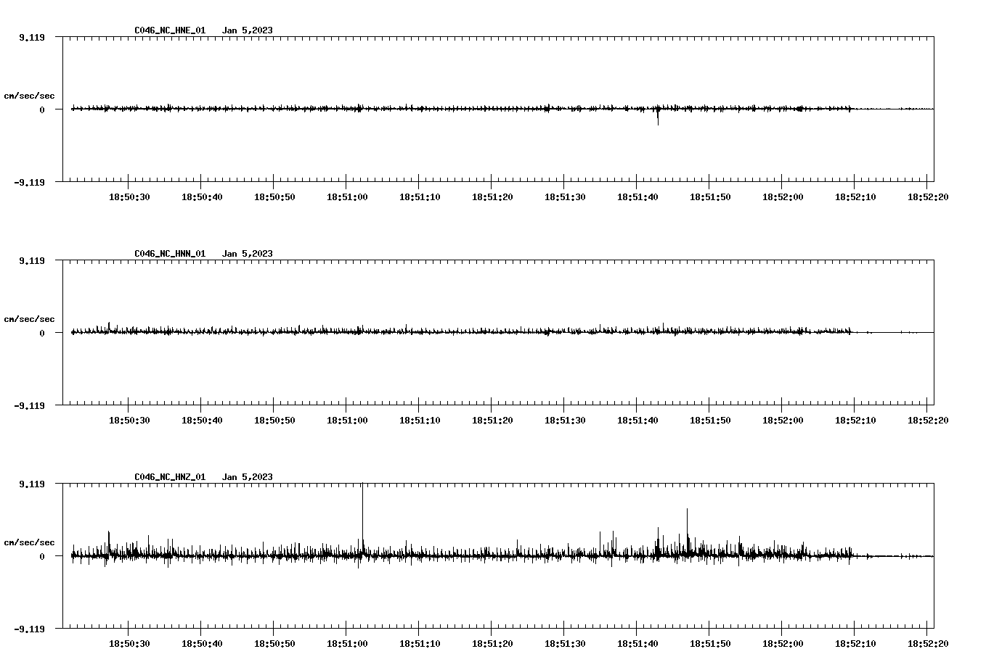Click the C046_NC_HNE_01 channel title
Image resolution: width=986 pixels, height=670 pixels.
[x=170, y=30]
